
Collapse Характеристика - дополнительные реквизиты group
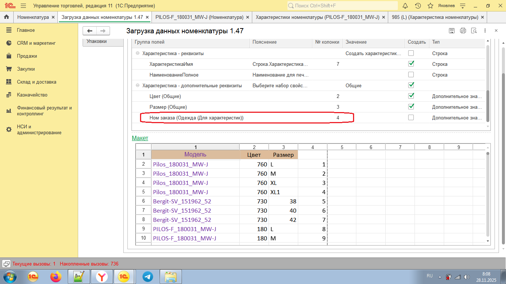[x=137, y=86]
